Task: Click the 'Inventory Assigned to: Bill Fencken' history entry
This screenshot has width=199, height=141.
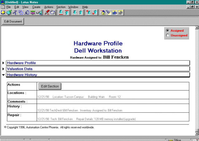Action: pyautogui.click(x=101, y=110)
